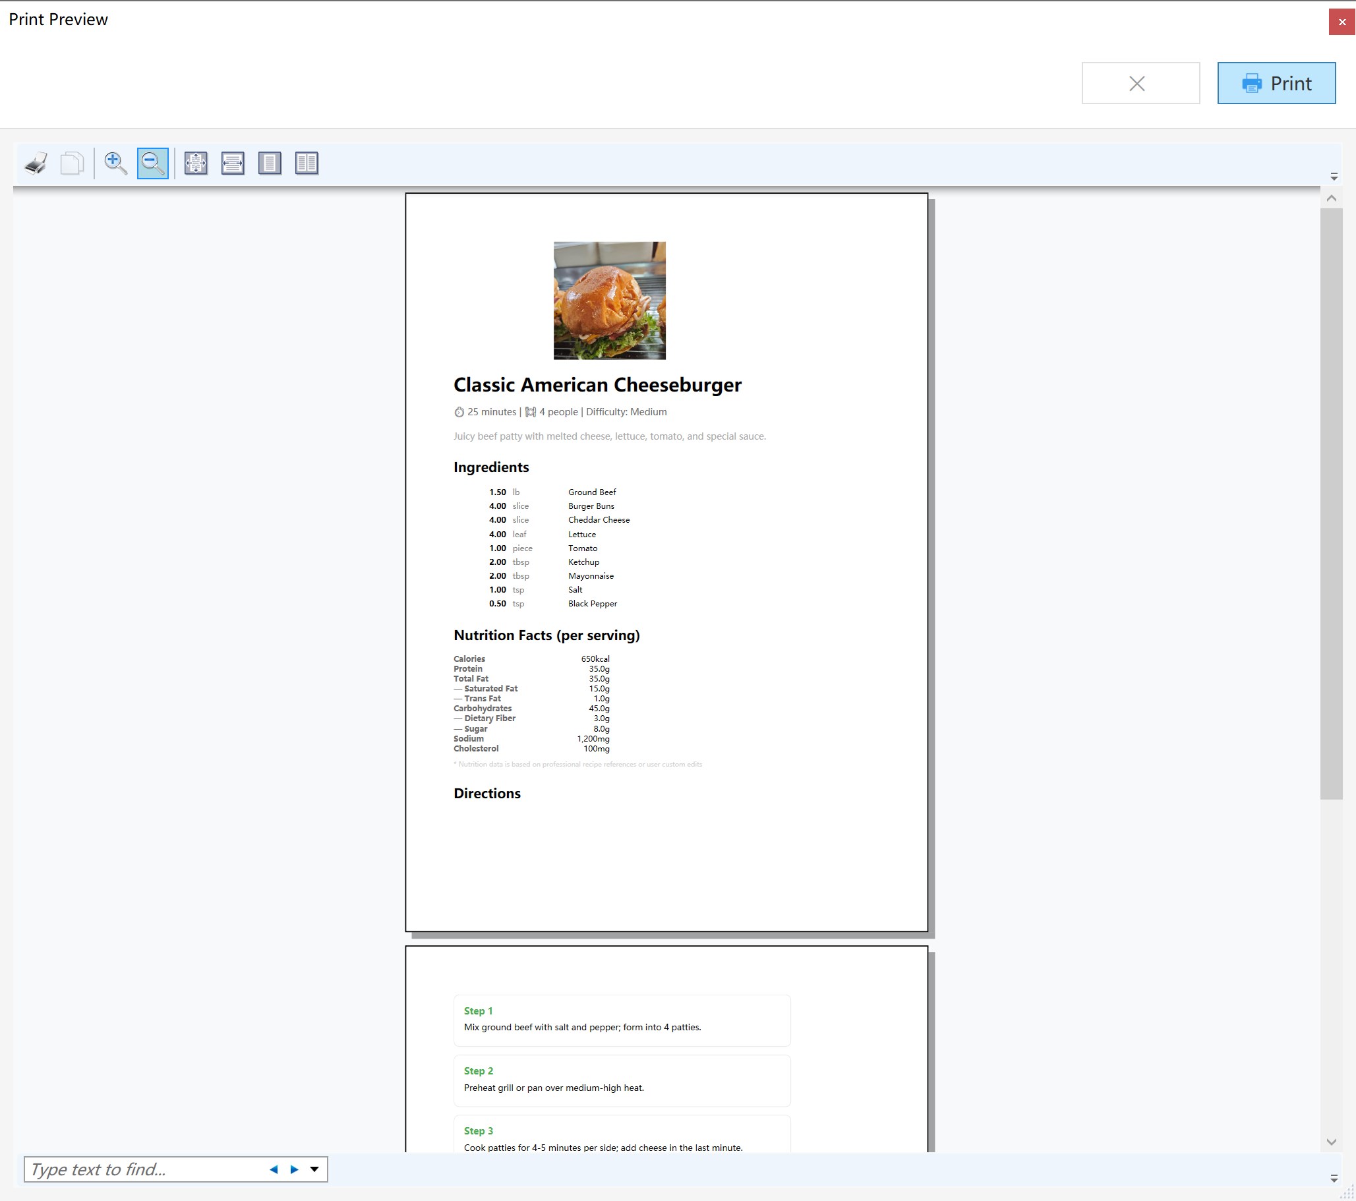This screenshot has height=1201, width=1356.
Task: Find previous match with the left arrow
Action: click(274, 1169)
